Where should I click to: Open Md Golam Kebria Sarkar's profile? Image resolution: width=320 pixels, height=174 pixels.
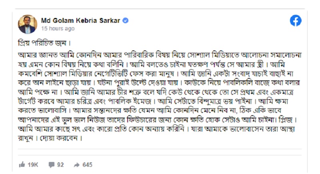80,21
